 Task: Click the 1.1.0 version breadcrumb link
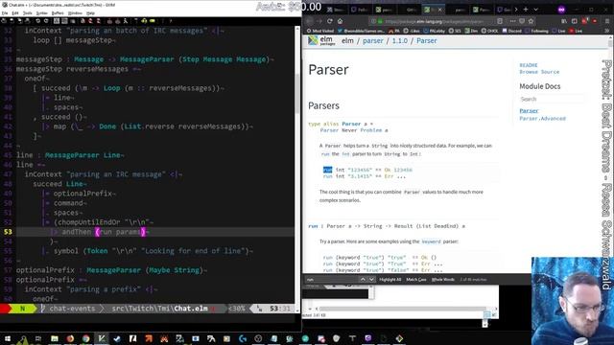pos(400,40)
